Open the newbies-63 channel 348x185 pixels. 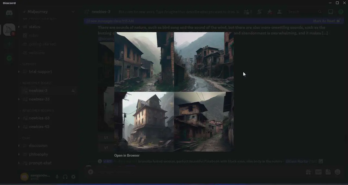click(39, 118)
